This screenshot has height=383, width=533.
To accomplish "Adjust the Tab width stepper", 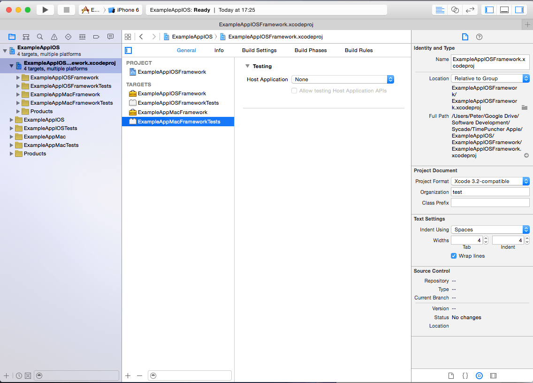I will [486, 240].
